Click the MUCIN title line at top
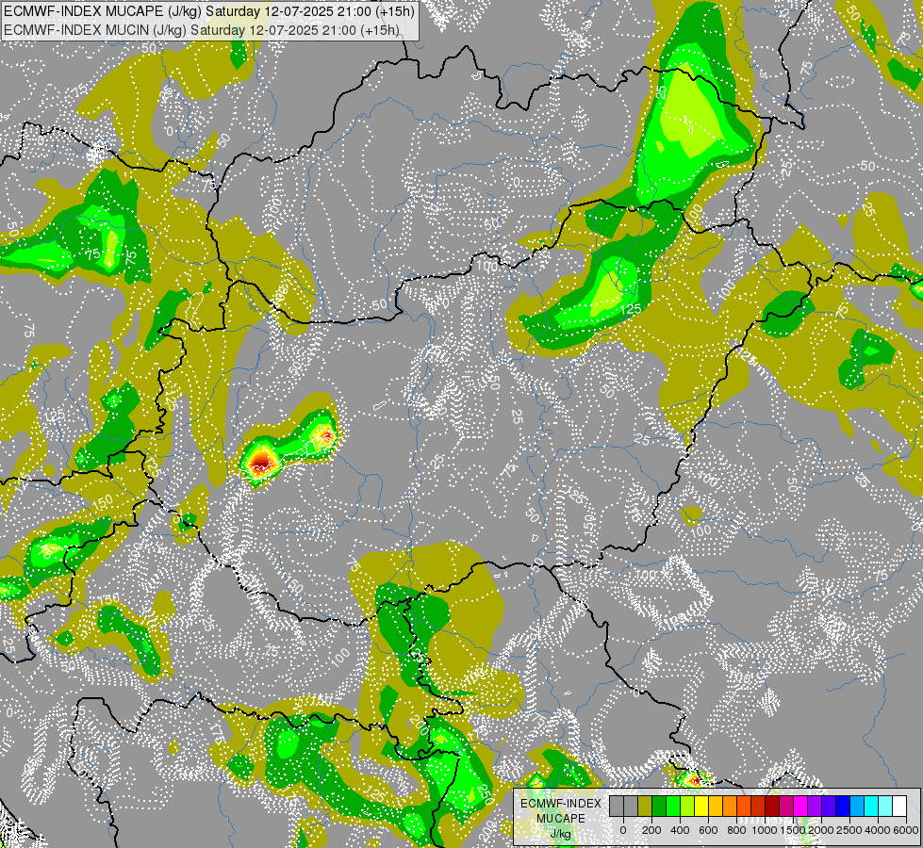The width and height of the screenshot is (923, 848). [x=202, y=29]
